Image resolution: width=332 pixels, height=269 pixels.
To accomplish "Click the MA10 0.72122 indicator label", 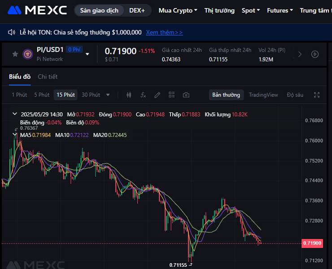I will [x=72, y=135].
